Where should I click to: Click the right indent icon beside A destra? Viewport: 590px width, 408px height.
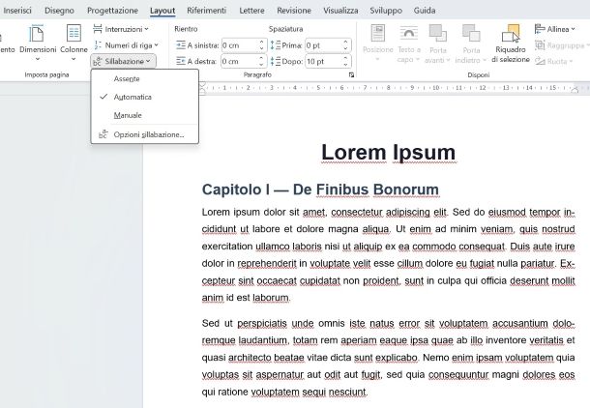tap(181, 61)
